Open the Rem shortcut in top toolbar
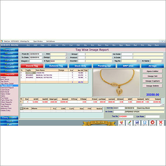The height and width of the screenshot is (166, 166). [157, 45]
